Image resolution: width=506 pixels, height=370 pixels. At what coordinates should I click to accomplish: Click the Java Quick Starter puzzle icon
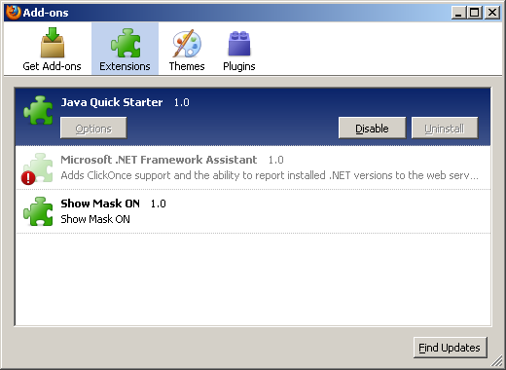pyautogui.click(x=38, y=110)
